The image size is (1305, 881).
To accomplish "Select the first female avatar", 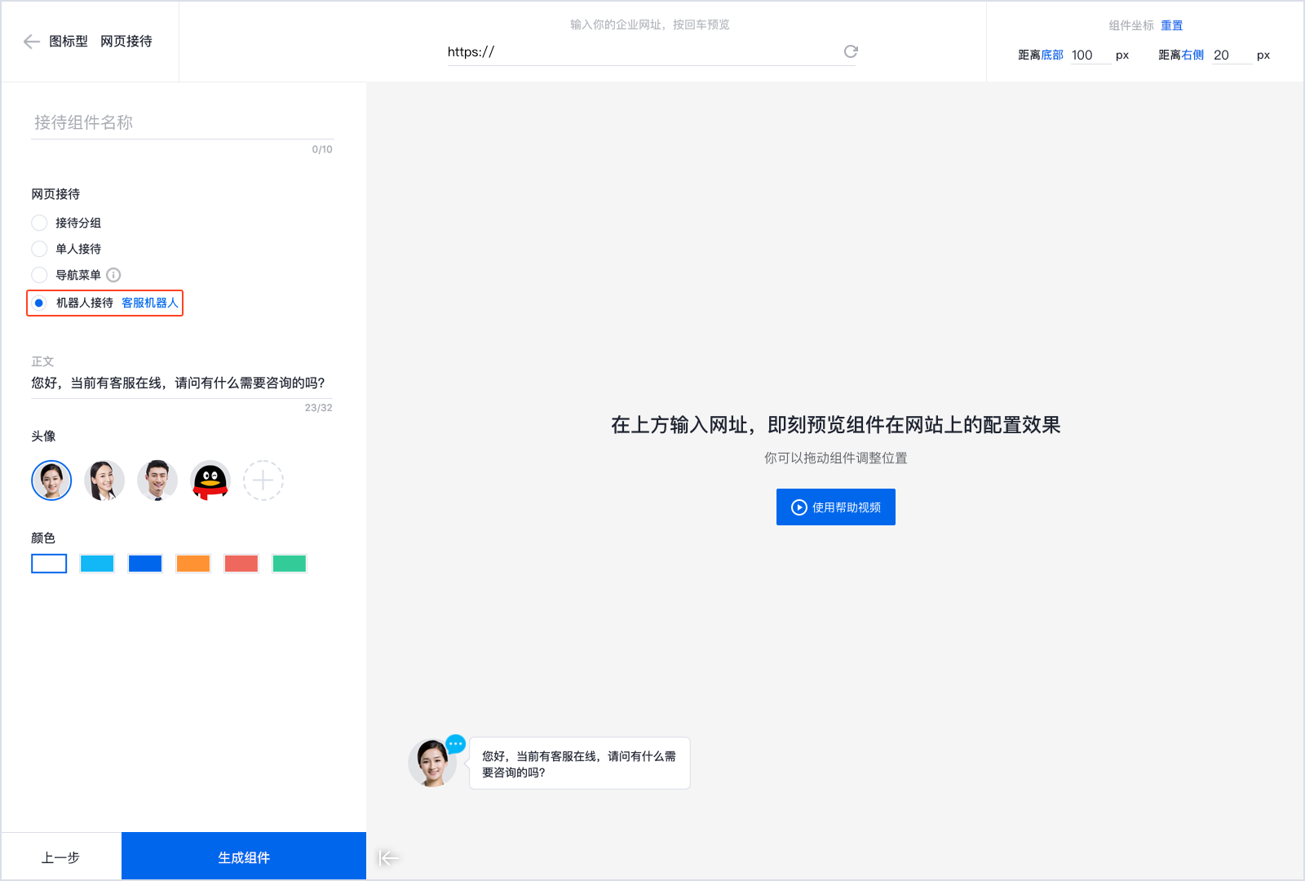I will (x=51, y=480).
